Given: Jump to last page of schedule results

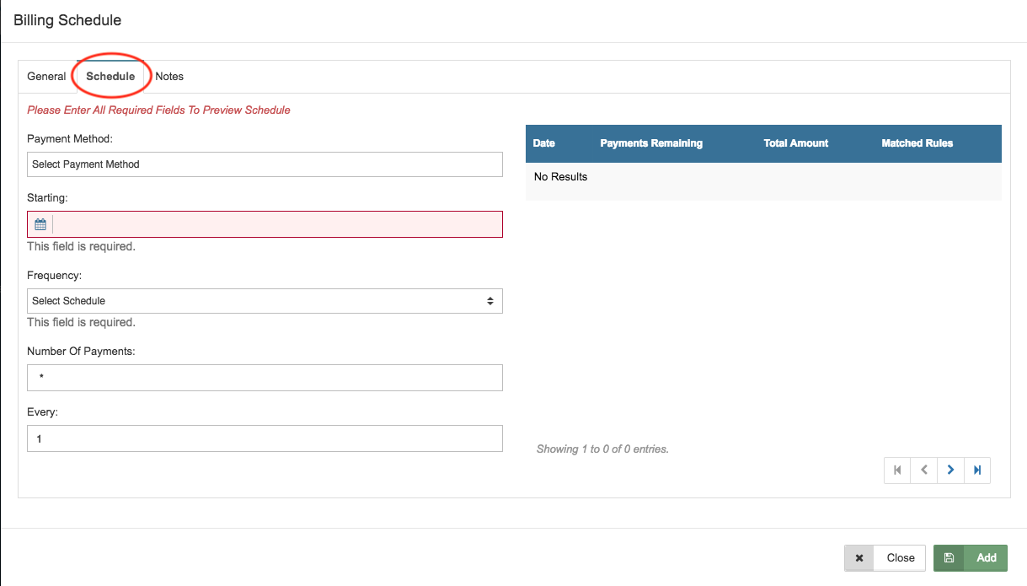Looking at the screenshot, I should tap(977, 470).
